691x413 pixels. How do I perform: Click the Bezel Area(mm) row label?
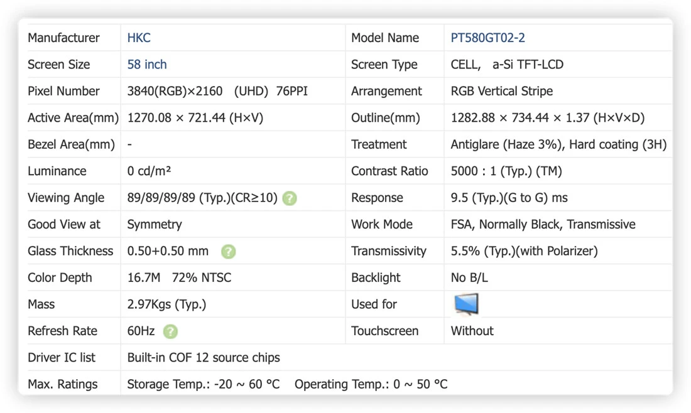[71, 144]
